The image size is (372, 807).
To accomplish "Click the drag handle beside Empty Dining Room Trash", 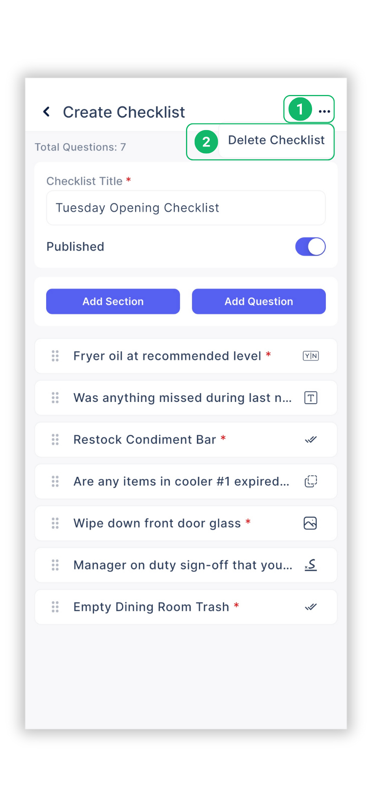I will tap(55, 606).
